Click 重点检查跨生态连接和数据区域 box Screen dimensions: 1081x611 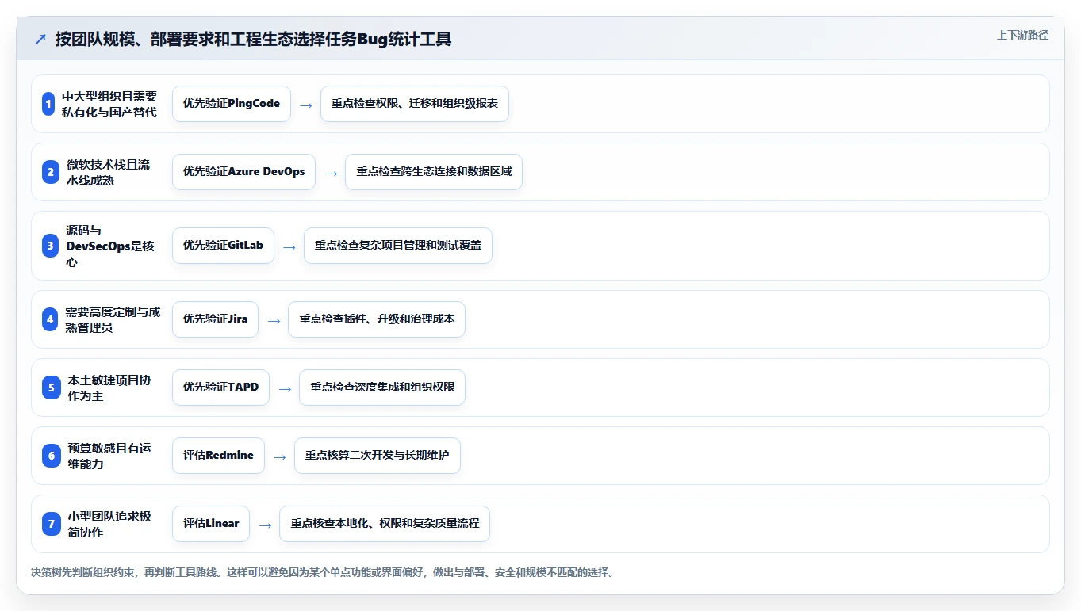[x=434, y=172]
